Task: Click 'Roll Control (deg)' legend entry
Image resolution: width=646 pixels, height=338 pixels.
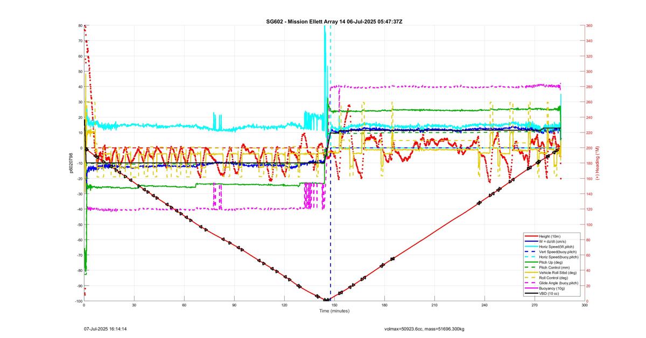Action: 553,278
